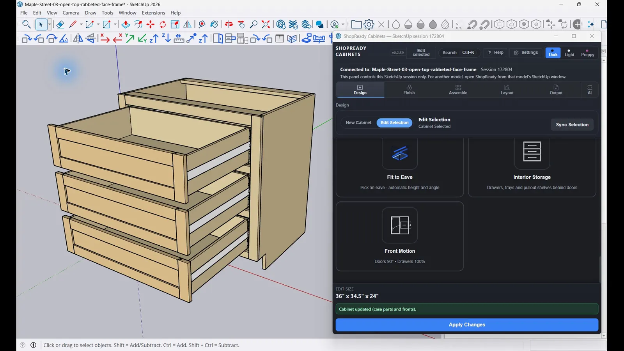The image size is (624, 351).
Task: Click the measurements input box in status bar
Action: pyautogui.click(x=568, y=345)
